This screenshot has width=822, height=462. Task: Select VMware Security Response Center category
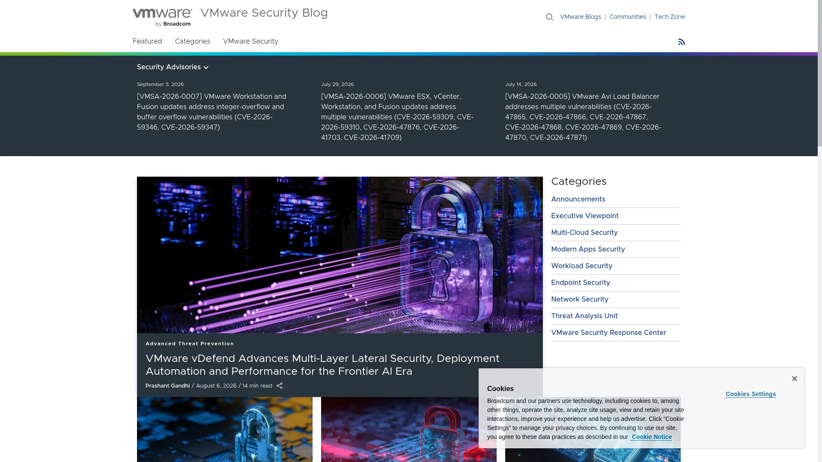pyautogui.click(x=608, y=333)
